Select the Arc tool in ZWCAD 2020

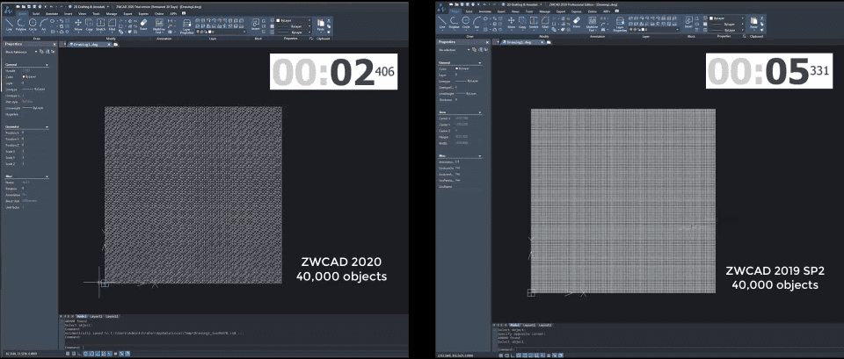coord(44,25)
